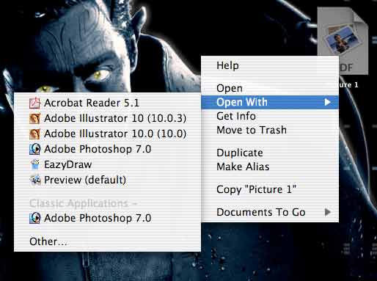The image size is (377, 281).
Task: Choose Help from the context menu
Action: tap(227, 65)
